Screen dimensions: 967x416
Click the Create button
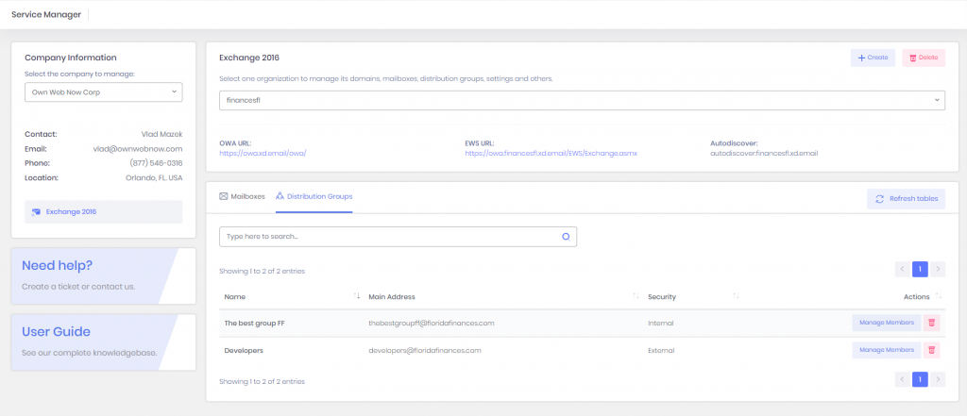873,58
